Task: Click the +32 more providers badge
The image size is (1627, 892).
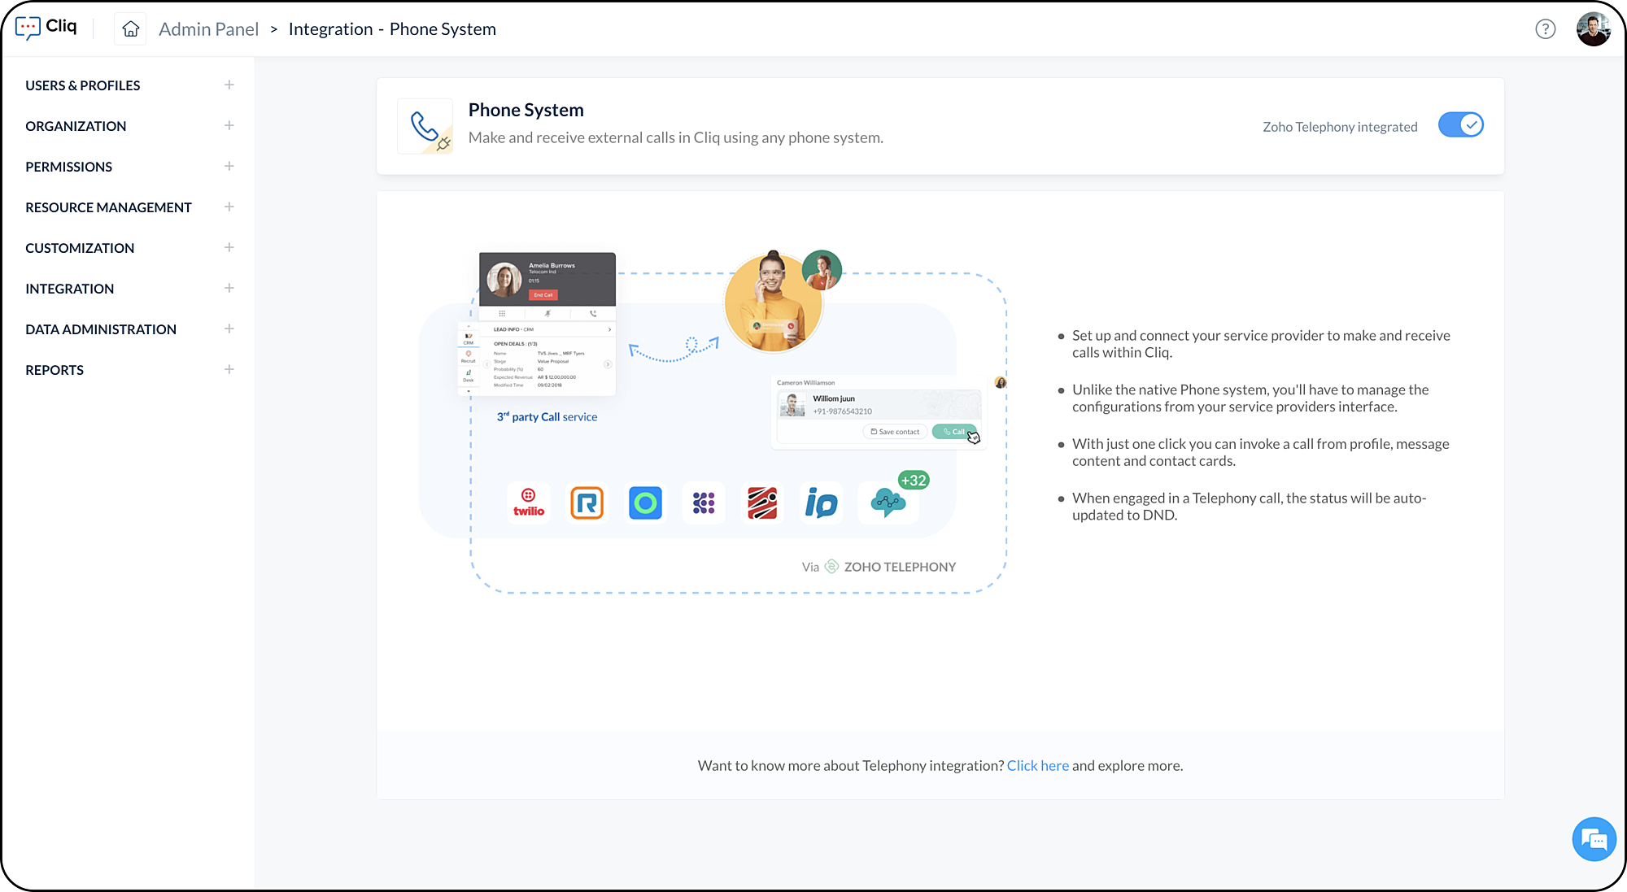Action: coord(914,481)
